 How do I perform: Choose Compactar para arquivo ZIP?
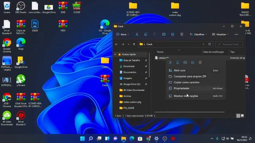pyautogui.click(x=196, y=76)
